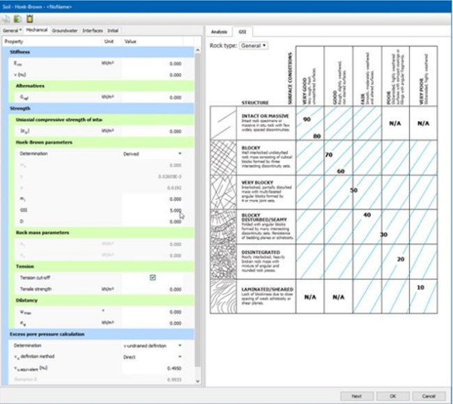The image size is (453, 404).
Task: Click the OK button
Action: tap(393, 396)
